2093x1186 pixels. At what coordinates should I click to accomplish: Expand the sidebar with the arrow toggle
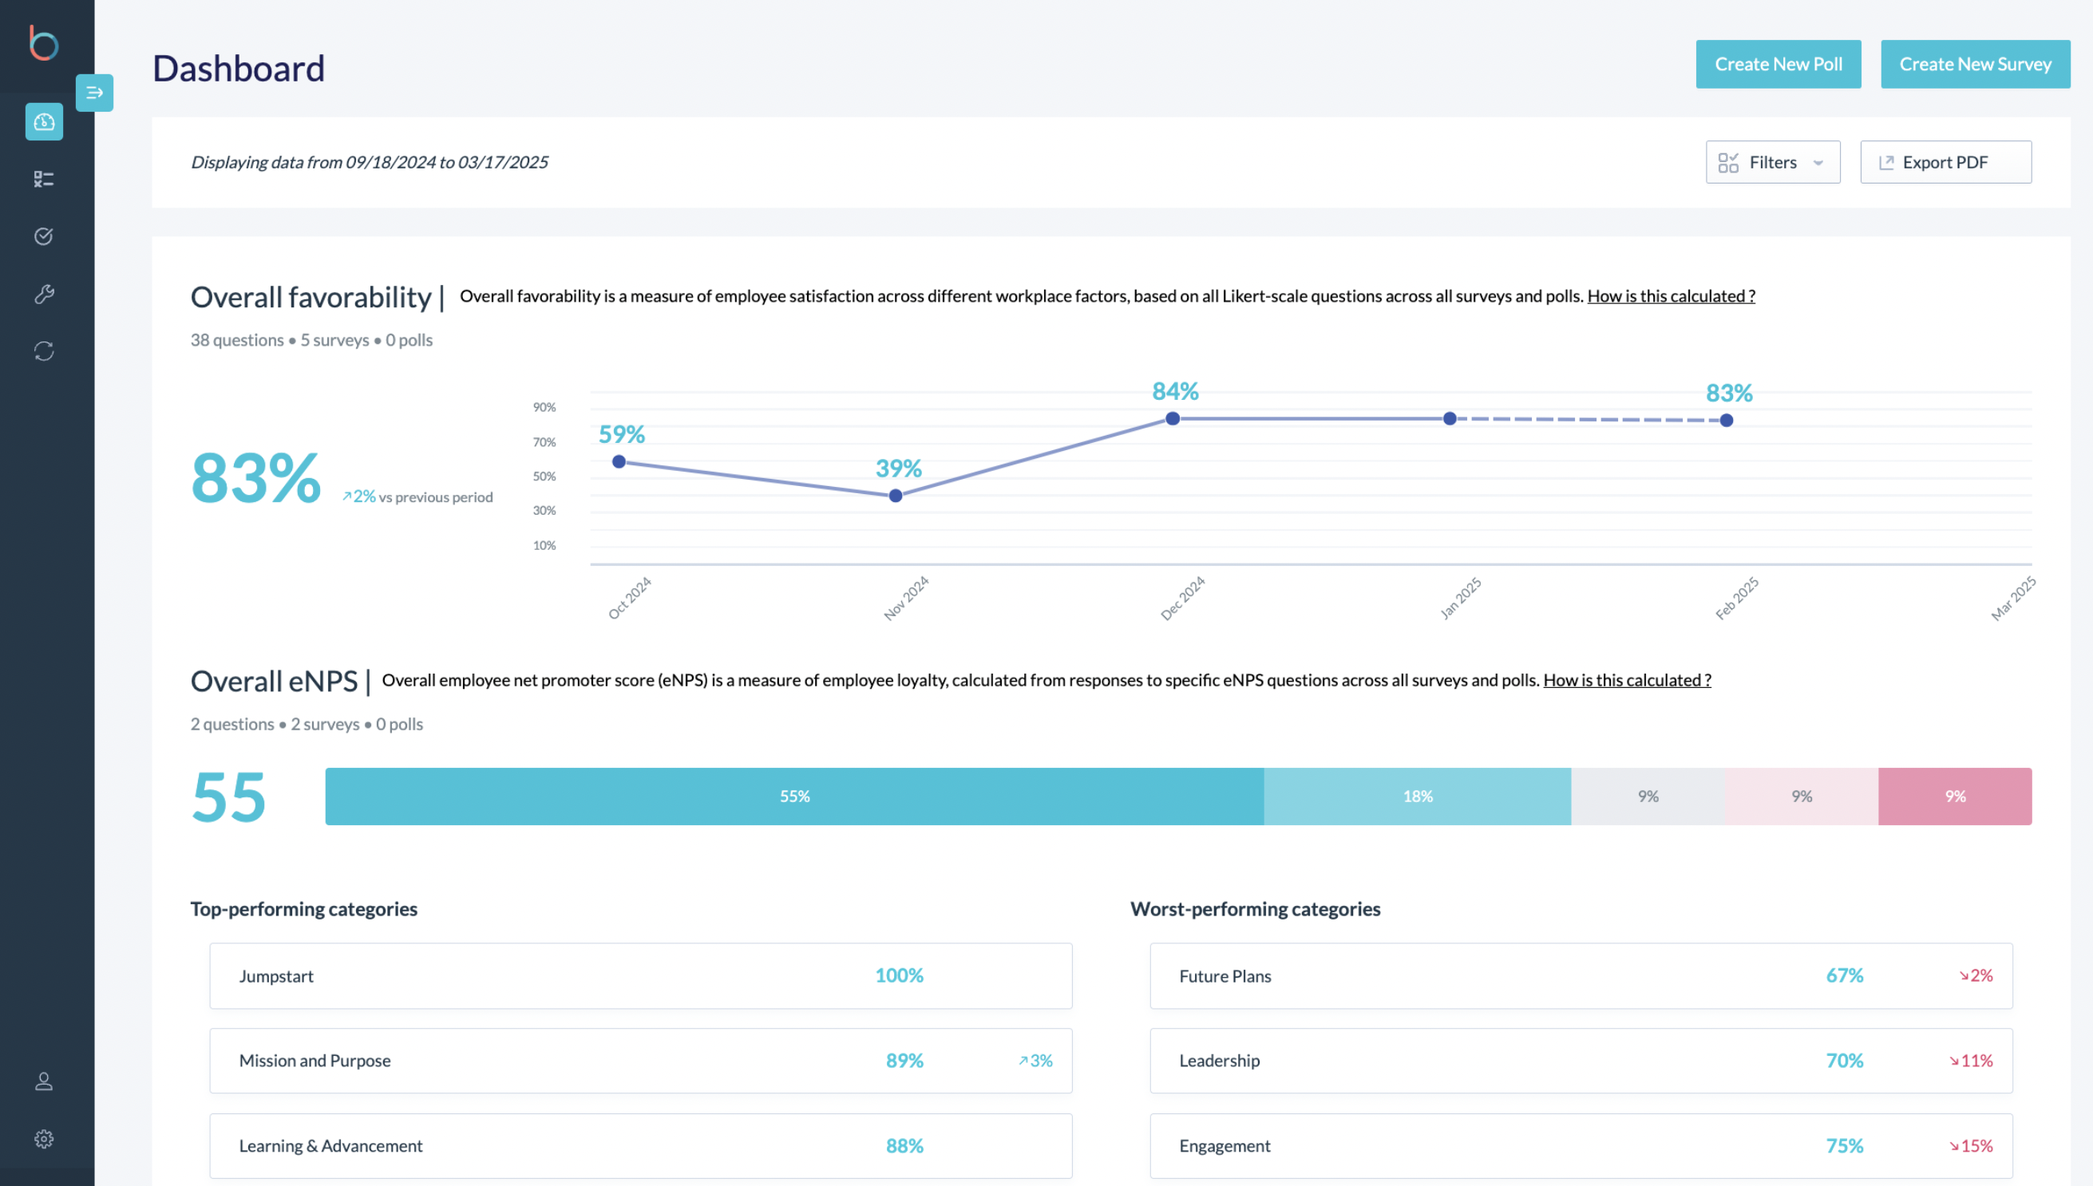94,93
